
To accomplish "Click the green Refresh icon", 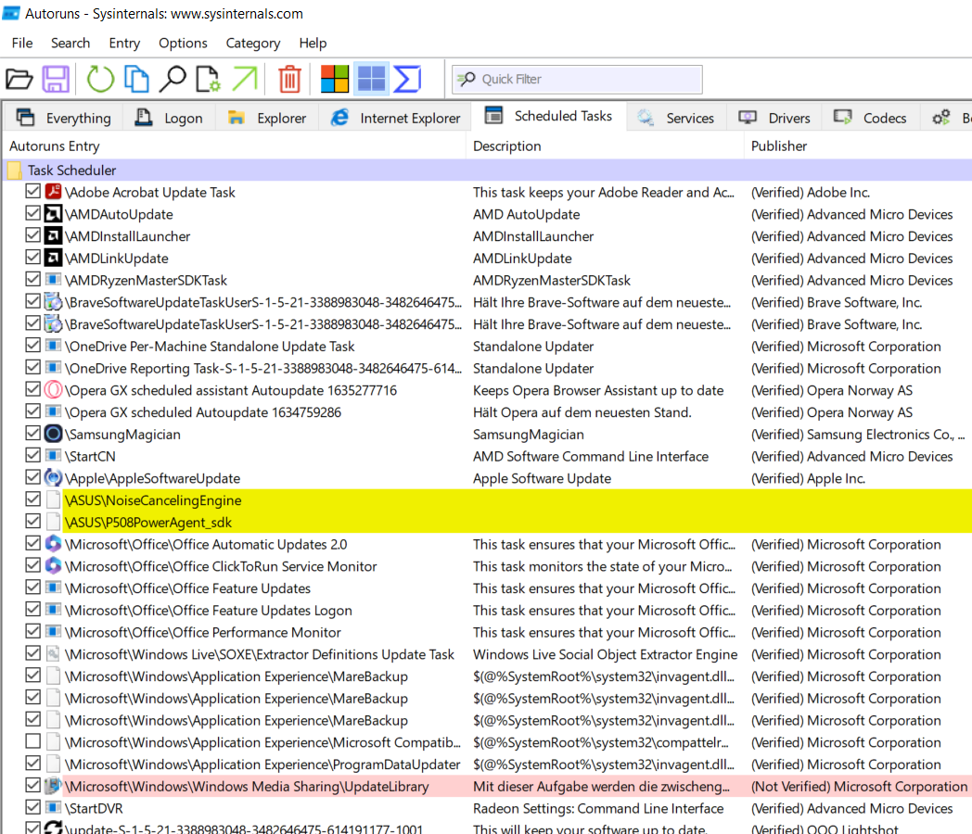I will (x=100, y=80).
